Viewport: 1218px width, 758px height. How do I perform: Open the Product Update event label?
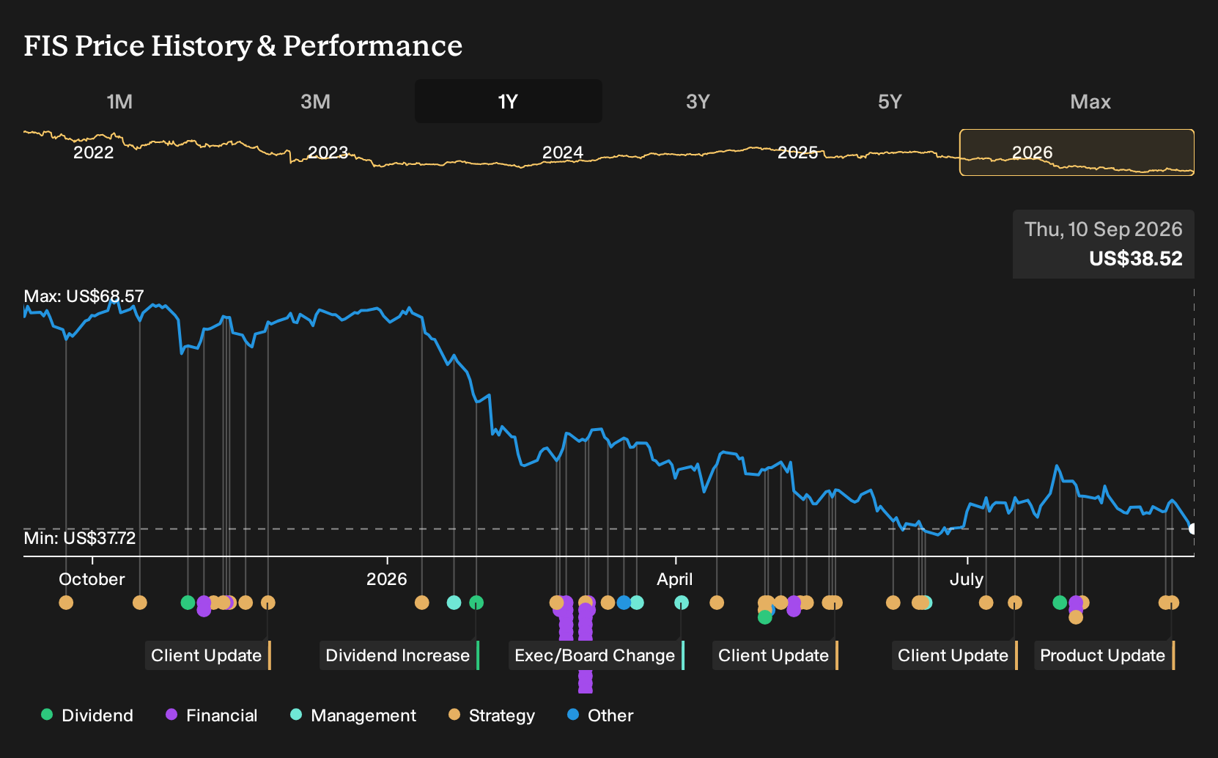(1104, 655)
